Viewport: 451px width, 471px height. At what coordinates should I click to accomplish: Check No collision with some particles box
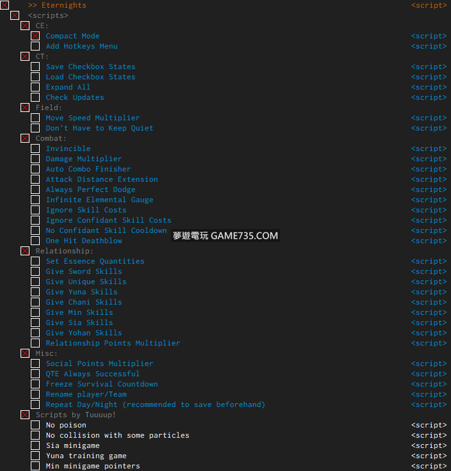(35, 435)
